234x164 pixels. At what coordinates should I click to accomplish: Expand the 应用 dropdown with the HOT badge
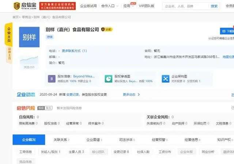coord(128,6)
